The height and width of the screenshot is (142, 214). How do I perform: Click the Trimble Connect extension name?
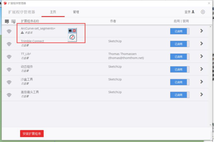click(32, 41)
